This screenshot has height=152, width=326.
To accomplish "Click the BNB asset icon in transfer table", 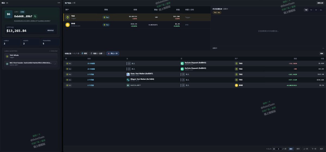I will tap(236, 85).
